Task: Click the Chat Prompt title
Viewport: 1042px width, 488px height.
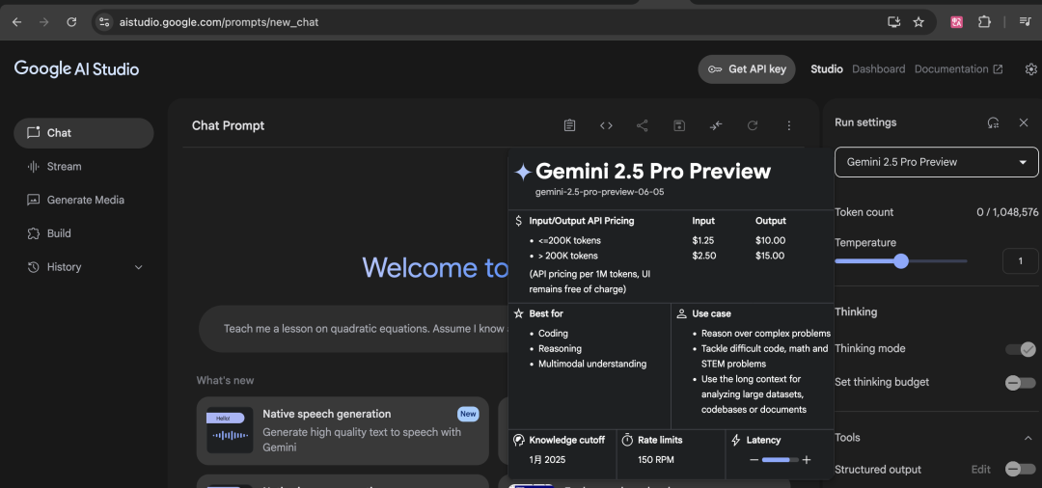Action: pyautogui.click(x=228, y=125)
